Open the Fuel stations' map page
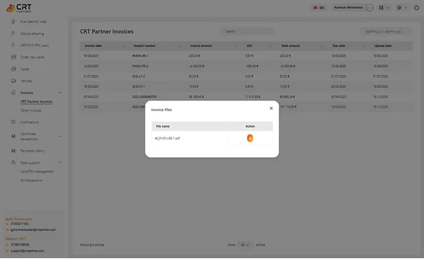 [37, 22]
